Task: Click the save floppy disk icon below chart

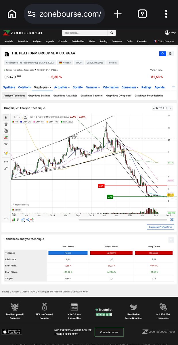Action: pyautogui.click(x=18, y=220)
